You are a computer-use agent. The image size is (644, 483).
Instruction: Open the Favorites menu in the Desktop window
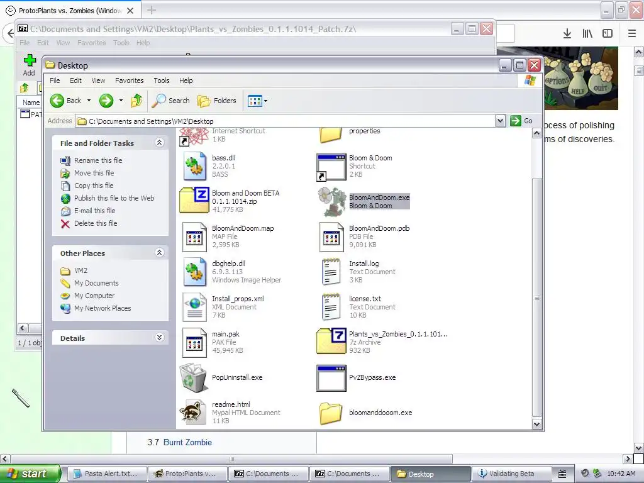pyautogui.click(x=130, y=80)
